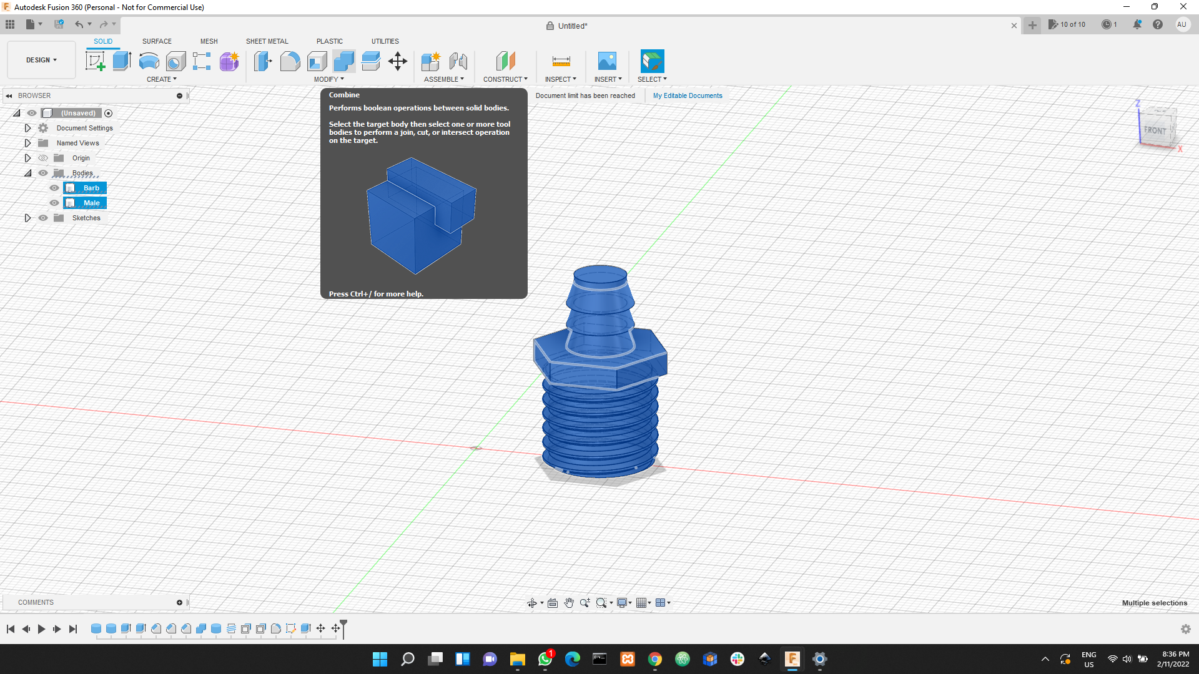1199x674 pixels.
Task: Toggle visibility of Barb body
Action: pos(55,188)
